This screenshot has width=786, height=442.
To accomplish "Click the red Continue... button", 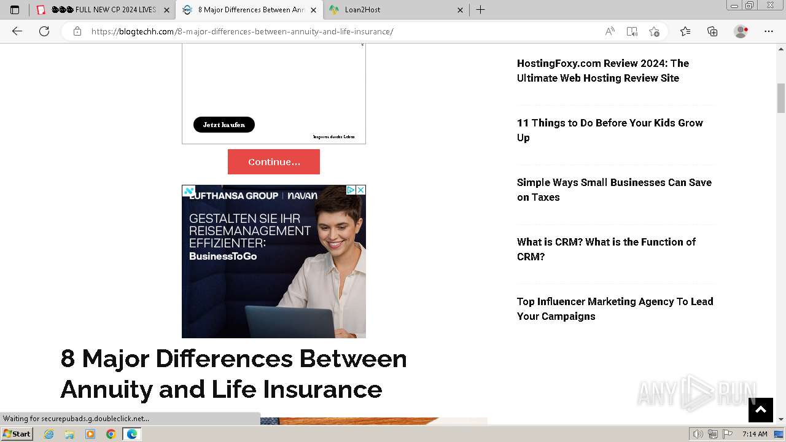I will [274, 161].
